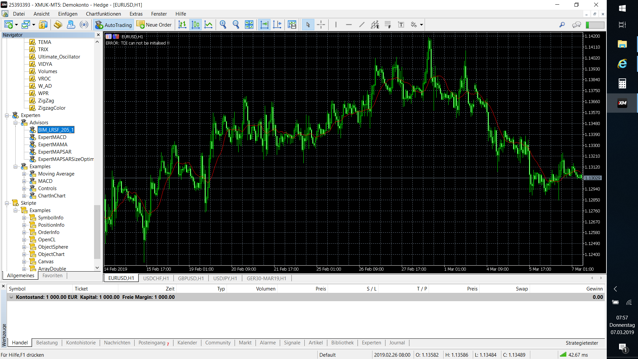The image size is (638, 359).
Task: Collapse the Examples node under Experten
Action: click(x=15, y=167)
